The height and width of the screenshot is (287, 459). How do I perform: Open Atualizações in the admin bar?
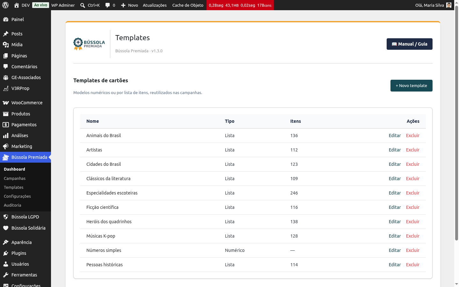pos(155,5)
